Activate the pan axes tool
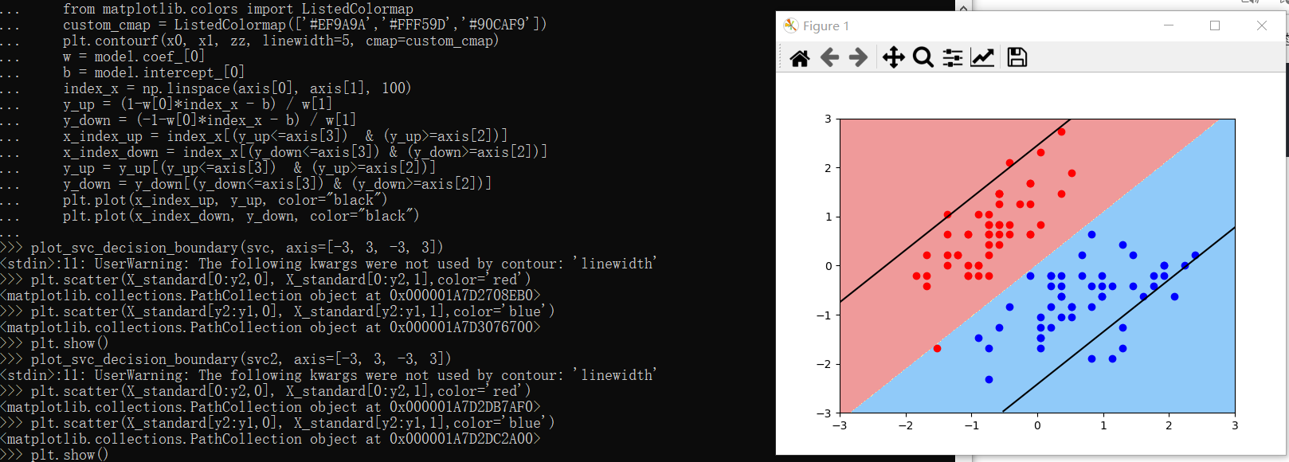1289x462 pixels. point(893,57)
